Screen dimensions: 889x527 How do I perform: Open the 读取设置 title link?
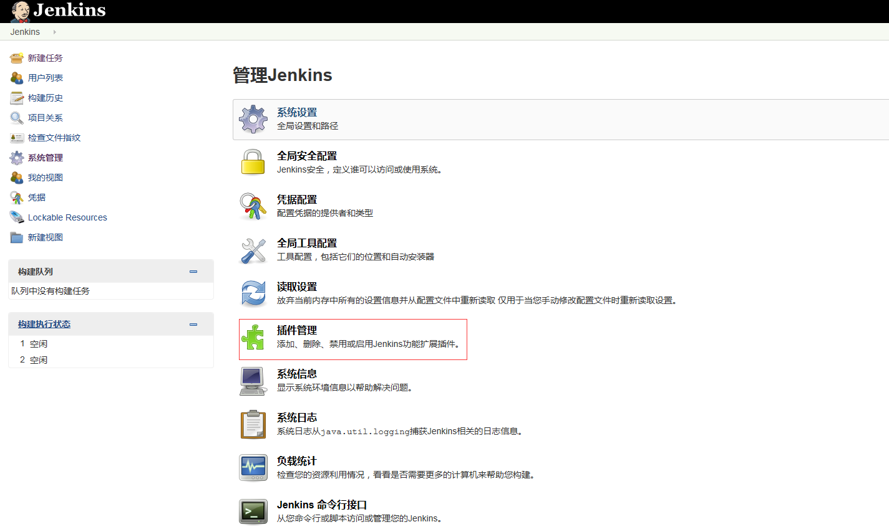tap(297, 287)
